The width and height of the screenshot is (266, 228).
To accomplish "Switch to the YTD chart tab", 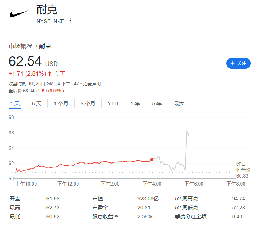I will pos(113,104).
